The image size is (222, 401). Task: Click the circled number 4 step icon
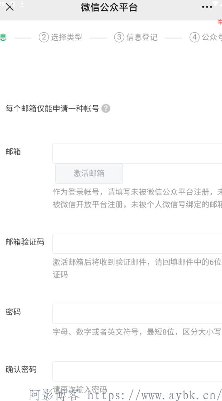click(194, 37)
